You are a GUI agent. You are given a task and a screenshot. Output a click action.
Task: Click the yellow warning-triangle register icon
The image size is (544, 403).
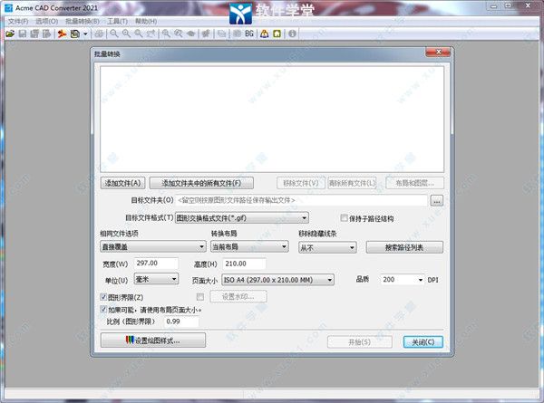click(x=265, y=34)
